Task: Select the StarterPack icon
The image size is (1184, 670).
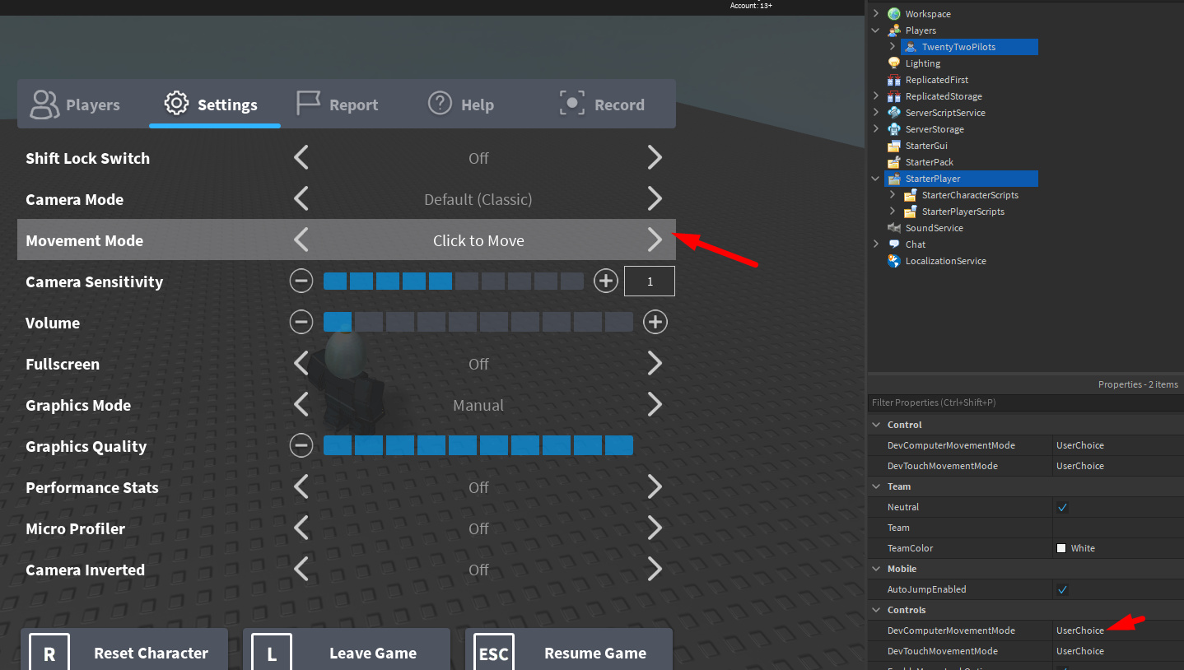Action: click(895, 161)
